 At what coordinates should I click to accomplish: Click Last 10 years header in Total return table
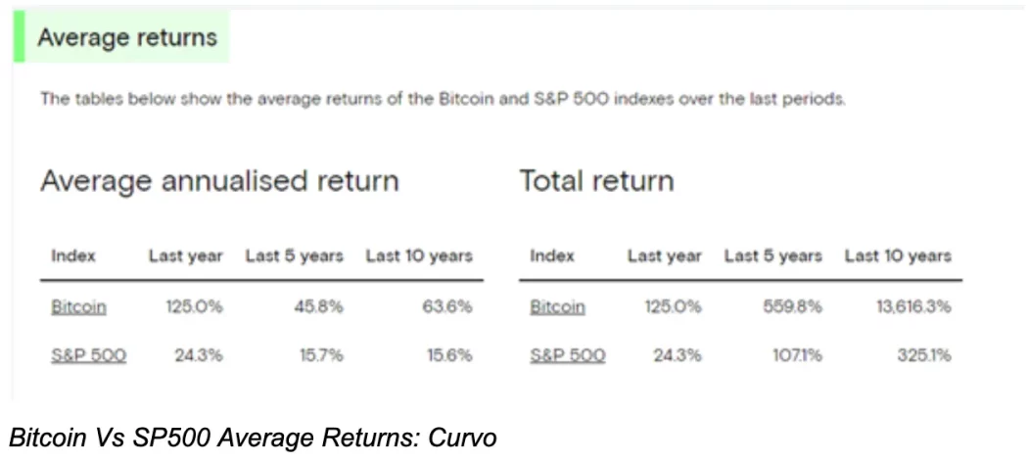[898, 256]
